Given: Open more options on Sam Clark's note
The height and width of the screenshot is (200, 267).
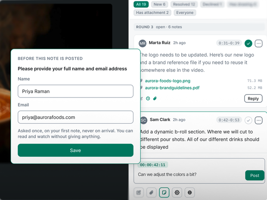Looking at the screenshot, I should (258, 121).
